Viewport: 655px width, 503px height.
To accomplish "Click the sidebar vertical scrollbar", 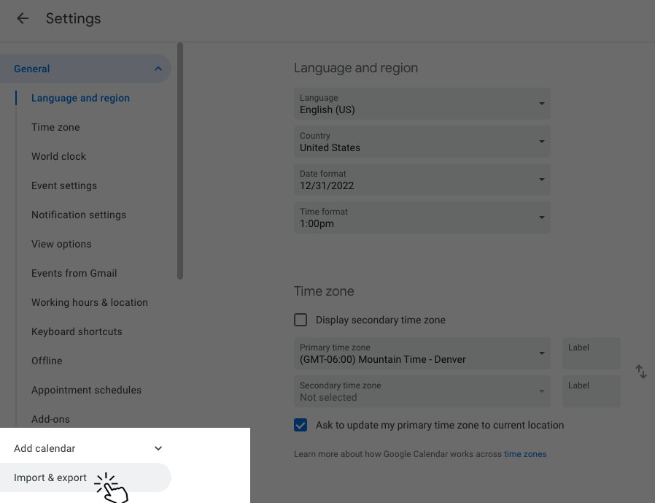I will [x=180, y=161].
